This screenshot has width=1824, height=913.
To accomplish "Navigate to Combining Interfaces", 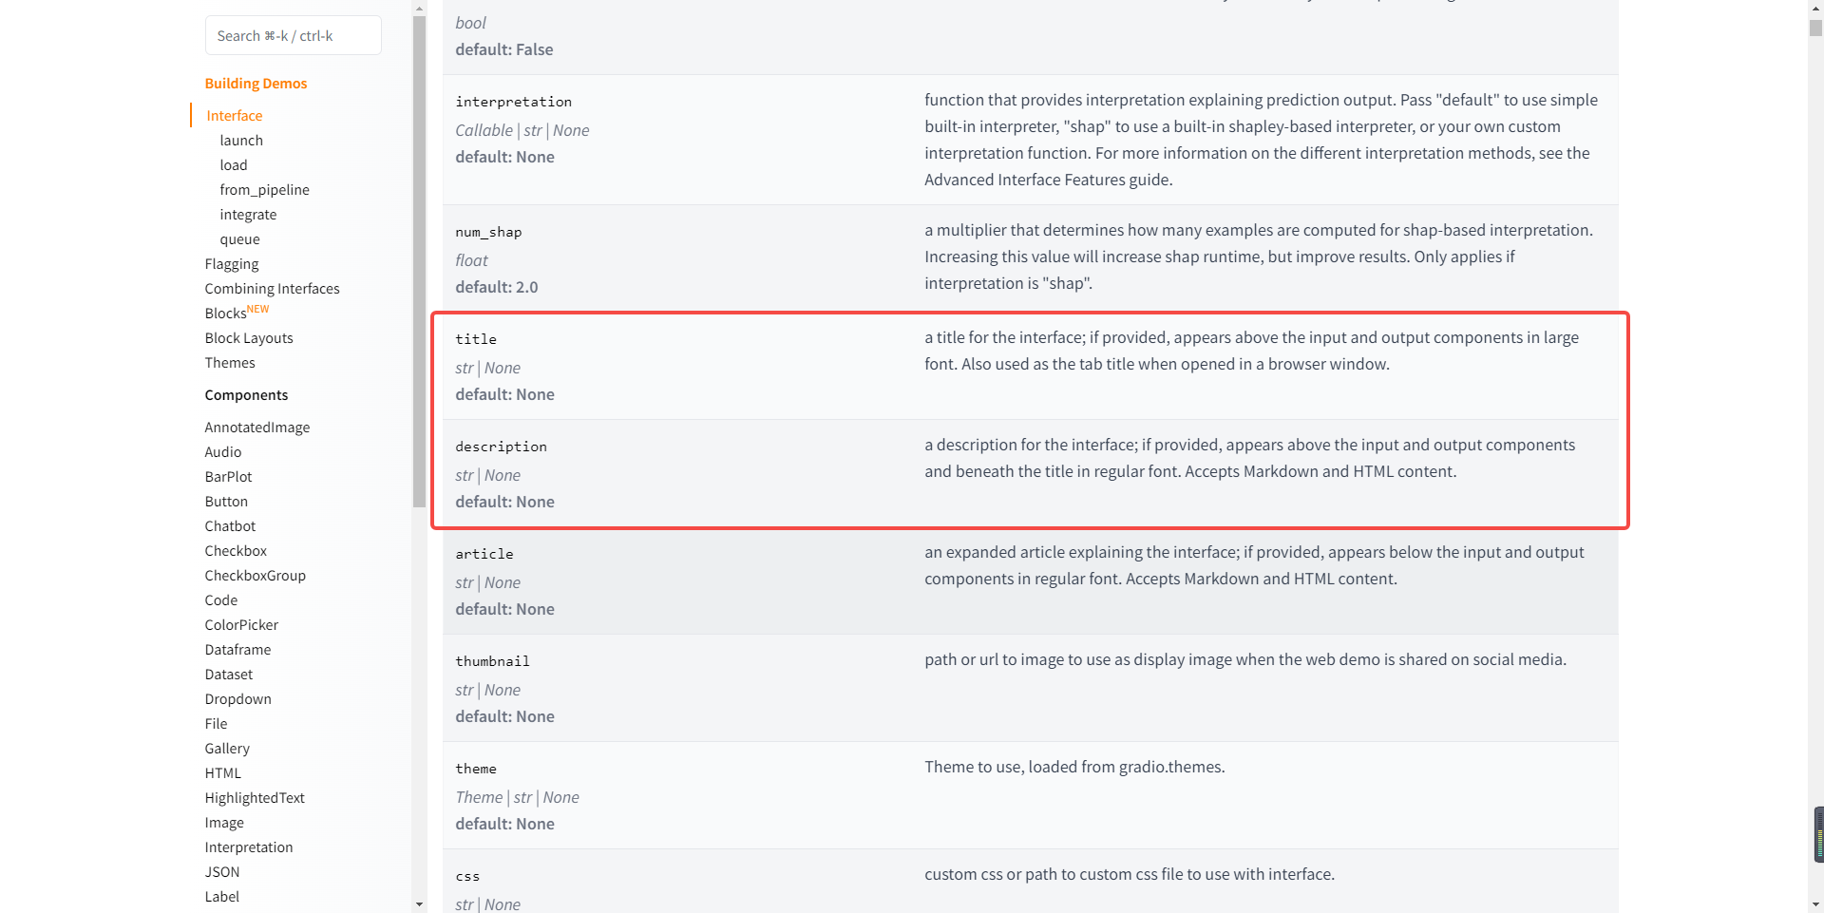I will pyautogui.click(x=272, y=289).
